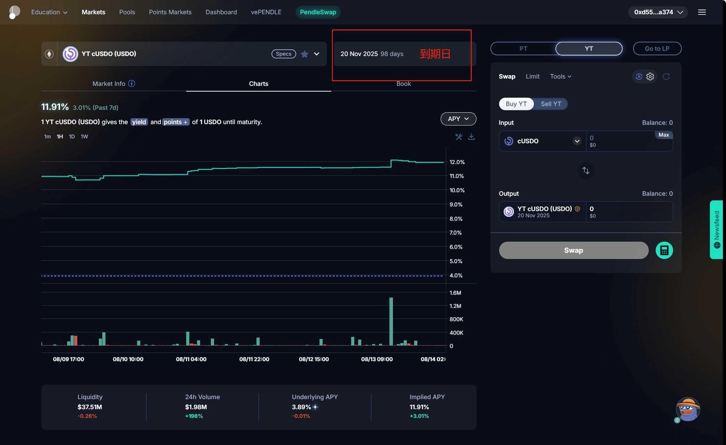
Task: Open chart tools wrench icon
Action: point(459,137)
